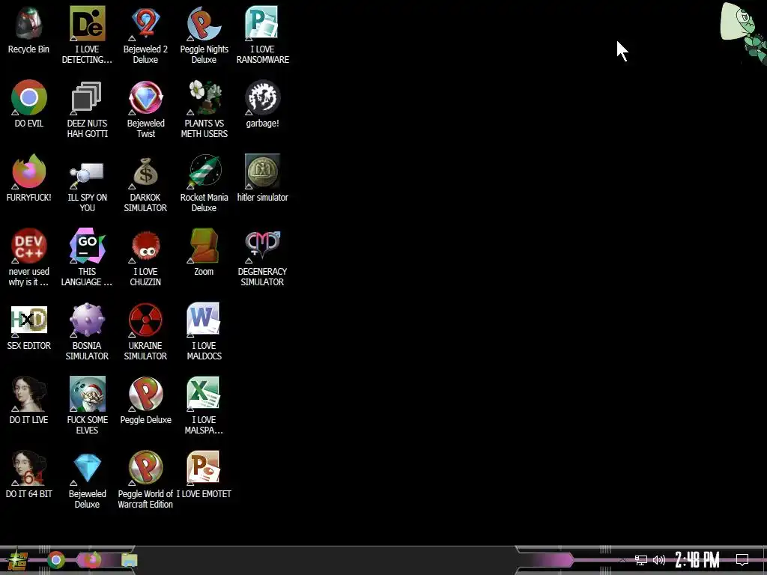Open the volume control tray icon
Image resolution: width=767 pixels, height=575 pixels.
pyautogui.click(x=659, y=560)
